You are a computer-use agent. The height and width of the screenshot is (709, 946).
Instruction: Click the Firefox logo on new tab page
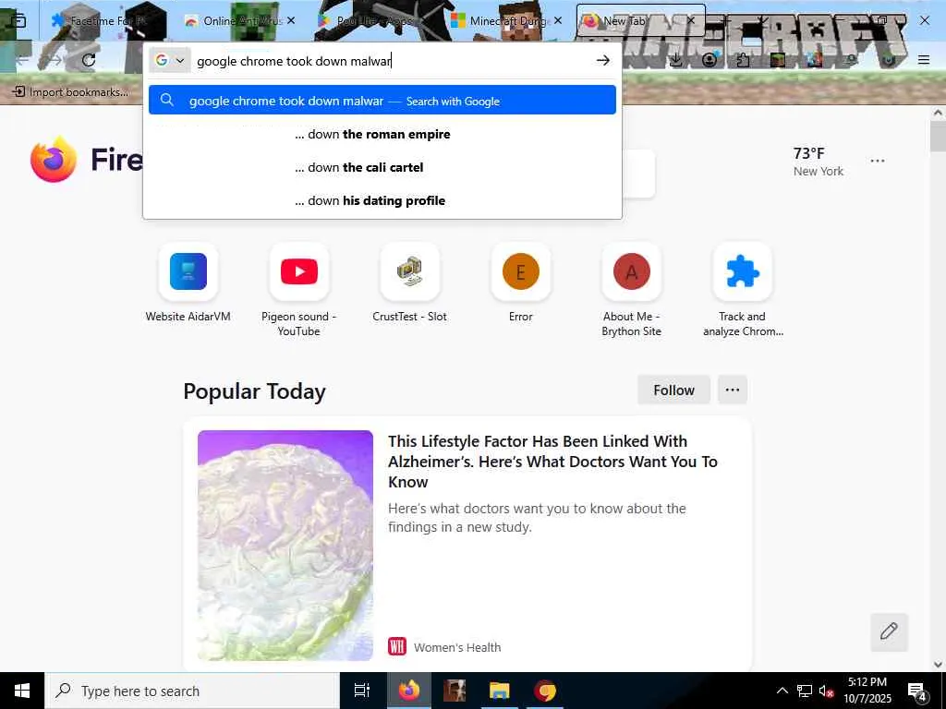tap(54, 159)
